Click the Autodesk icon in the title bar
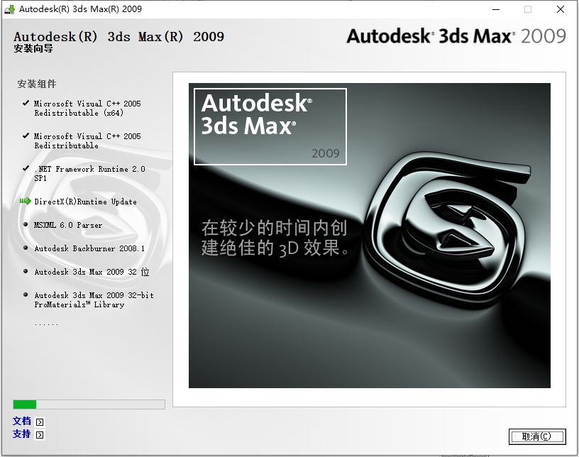This screenshot has width=579, height=457. (x=10, y=9)
